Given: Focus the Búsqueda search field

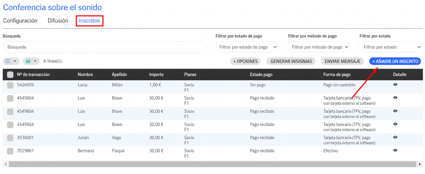Looking at the screenshot, I should 105,47.
